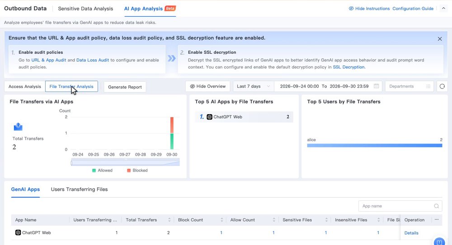Viewport: 452px width, 245px height.
Task: Click the Outbound Data title
Action: [x=25, y=9]
